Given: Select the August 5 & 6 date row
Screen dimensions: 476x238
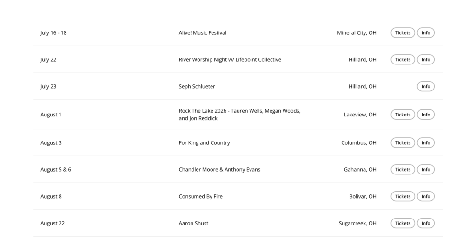Looking at the screenshot, I should tap(238, 169).
